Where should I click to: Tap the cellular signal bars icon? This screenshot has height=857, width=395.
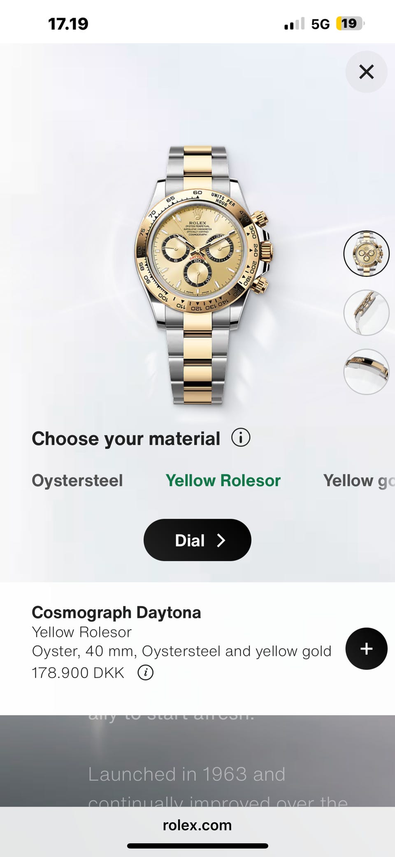pyautogui.click(x=295, y=24)
